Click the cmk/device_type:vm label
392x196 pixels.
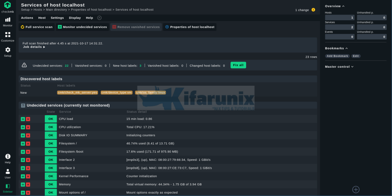116,93
